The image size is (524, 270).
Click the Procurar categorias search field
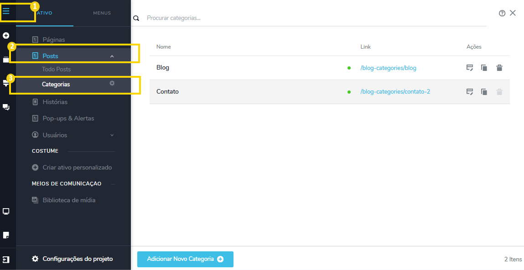coord(315,18)
